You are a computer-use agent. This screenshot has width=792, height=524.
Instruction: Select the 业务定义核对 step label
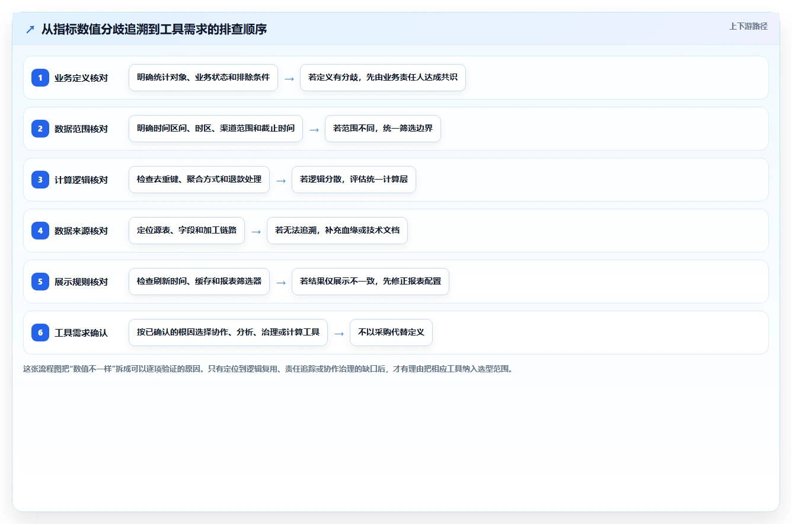[x=81, y=78]
